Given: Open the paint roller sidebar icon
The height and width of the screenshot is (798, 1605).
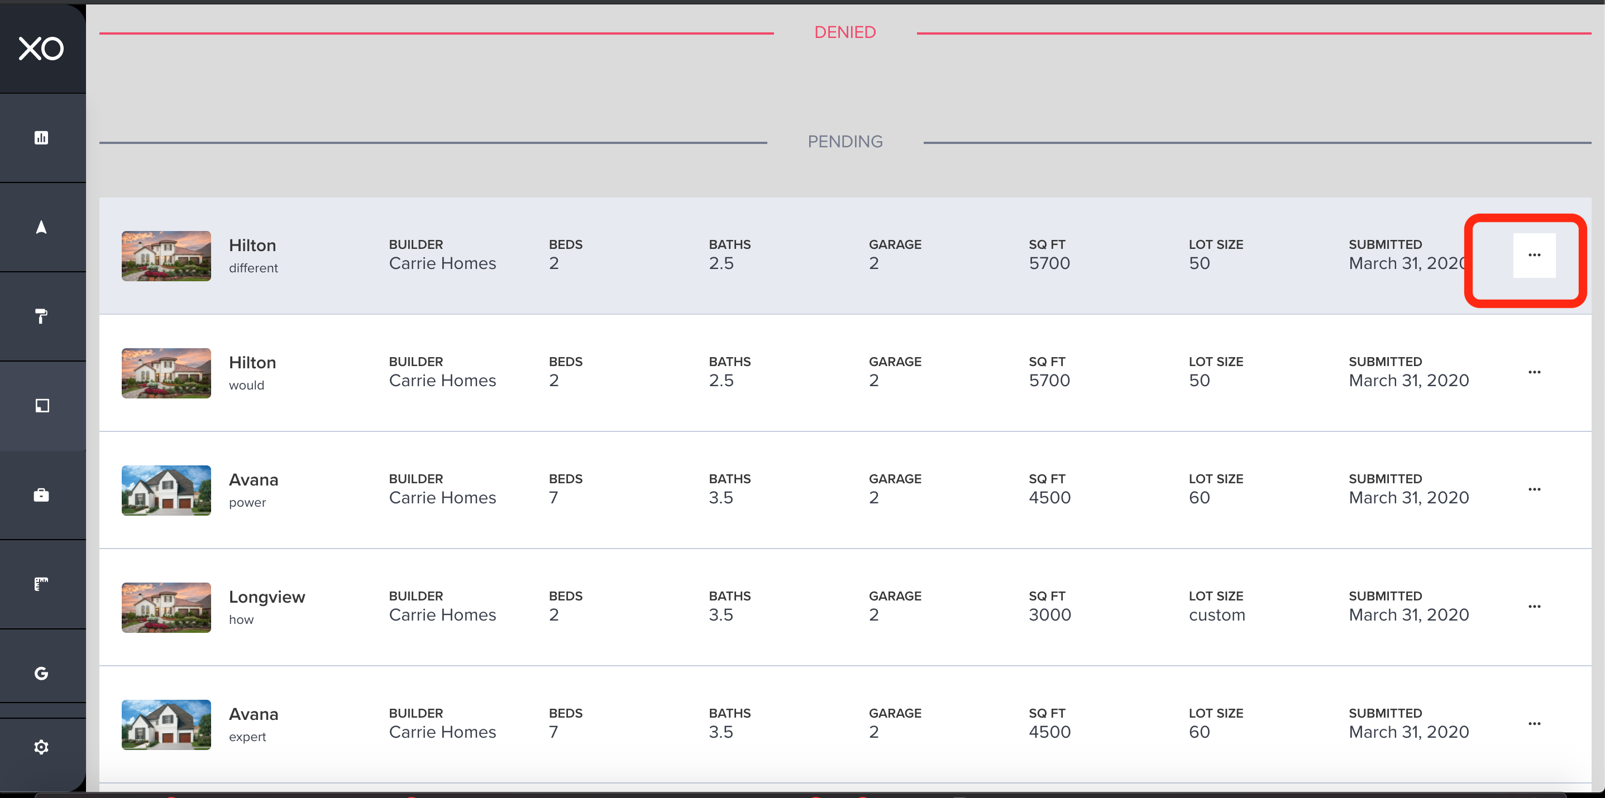Looking at the screenshot, I should point(41,316).
